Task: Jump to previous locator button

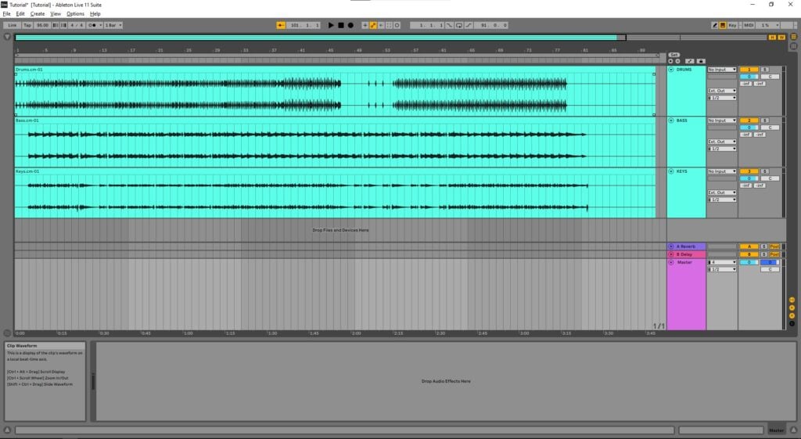Action: (x=670, y=61)
